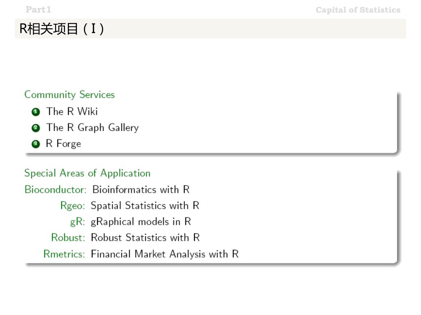Click the Part1 header label
This screenshot has width=421, height=315.
coord(38,10)
